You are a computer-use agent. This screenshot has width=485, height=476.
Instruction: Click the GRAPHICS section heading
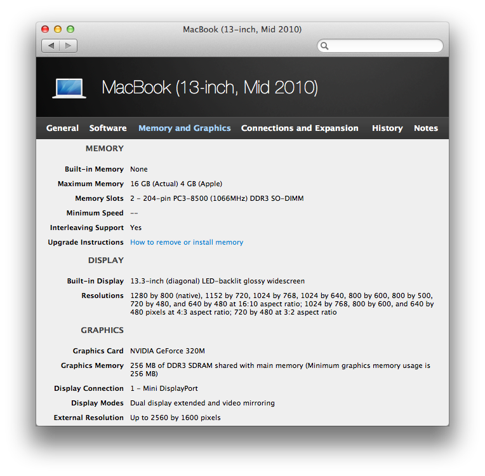[102, 330]
